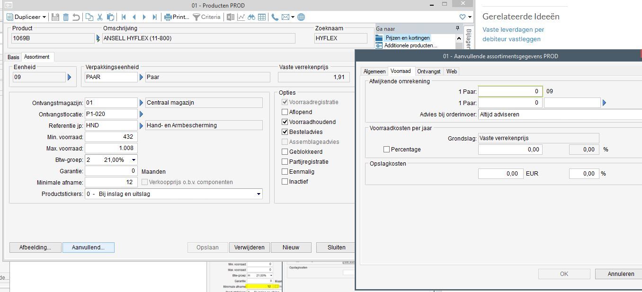Screen dimensions: 642x292
Task: Open the Criteria filter
Action: point(206,17)
